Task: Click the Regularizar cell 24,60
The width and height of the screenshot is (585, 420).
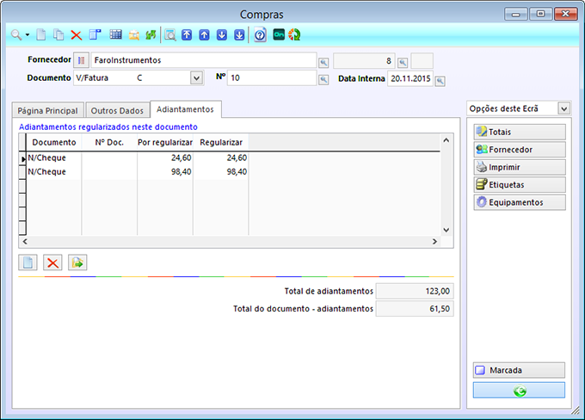Action: 221,157
